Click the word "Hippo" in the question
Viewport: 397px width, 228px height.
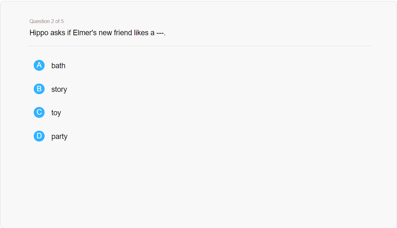click(39, 33)
